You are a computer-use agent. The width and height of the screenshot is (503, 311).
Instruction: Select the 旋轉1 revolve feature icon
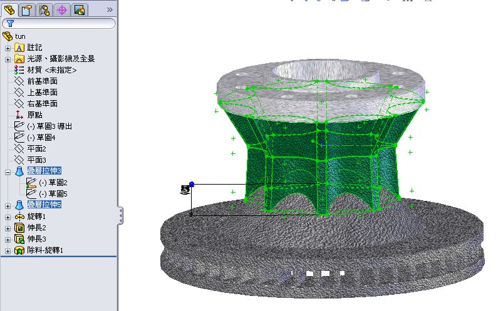[x=19, y=217]
